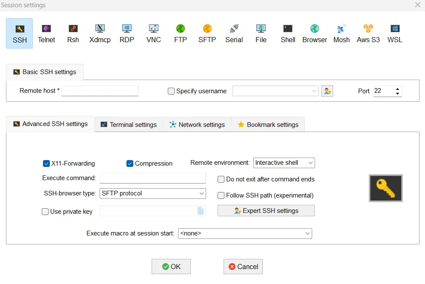This screenshot has width=425, height=284.
Task: Check Do not exit after command ends
Action: pos(221,179)
